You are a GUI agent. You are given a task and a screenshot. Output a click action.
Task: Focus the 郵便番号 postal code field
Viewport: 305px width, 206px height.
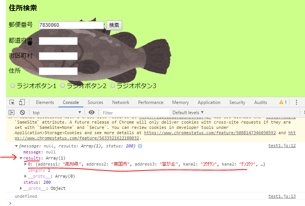click(71, 25)
